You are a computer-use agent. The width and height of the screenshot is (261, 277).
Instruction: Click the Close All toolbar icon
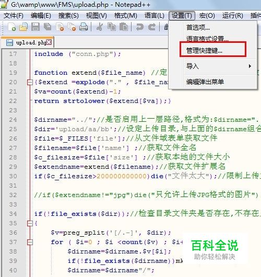click(72, 27)
